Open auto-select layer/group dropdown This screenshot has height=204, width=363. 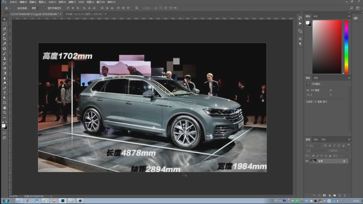click(35, 8)
